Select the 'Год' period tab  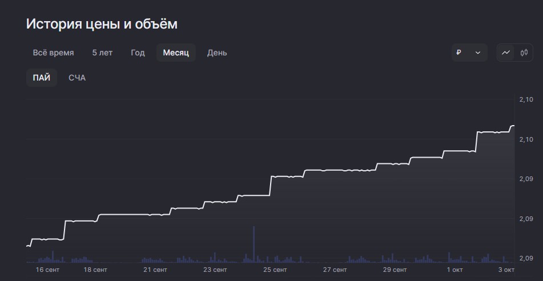tap(138, 53)
